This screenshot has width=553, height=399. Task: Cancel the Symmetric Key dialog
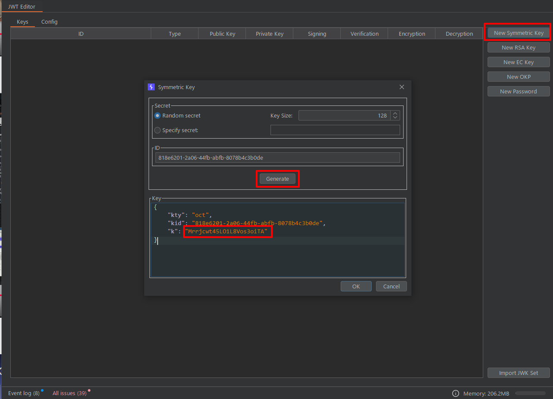coord(391,286)
